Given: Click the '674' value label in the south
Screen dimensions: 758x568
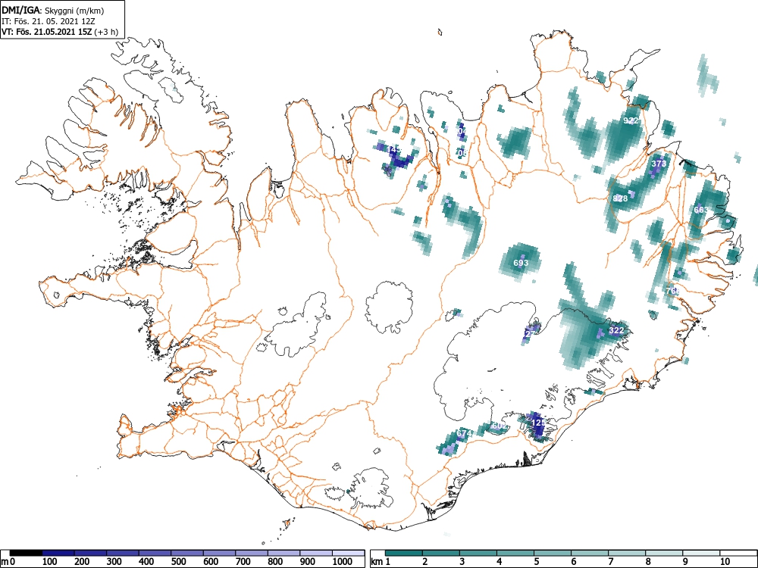Looking at the screenshot, I should point(464,434).
